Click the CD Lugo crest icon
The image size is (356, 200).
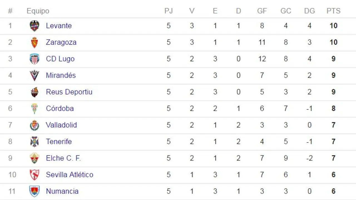(x=34, y=59)
